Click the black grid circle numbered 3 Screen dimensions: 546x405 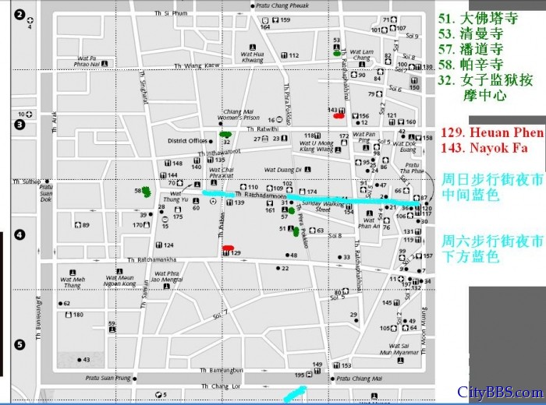[x=19, y=124]
